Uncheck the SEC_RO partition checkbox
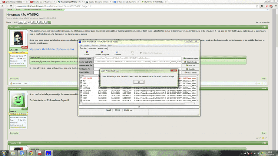This screenshot has width=278, height=156. (81, 93)
